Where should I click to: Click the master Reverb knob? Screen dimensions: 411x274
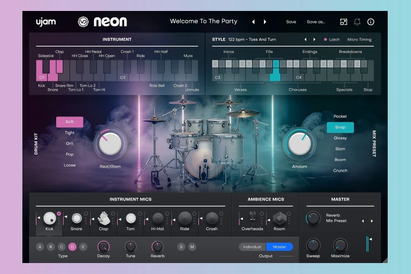pyautogui.click(x=313, y=218)
